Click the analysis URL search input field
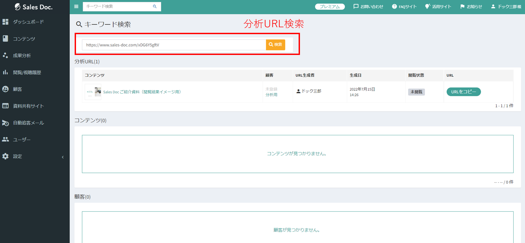 click(x=174, y=45)
